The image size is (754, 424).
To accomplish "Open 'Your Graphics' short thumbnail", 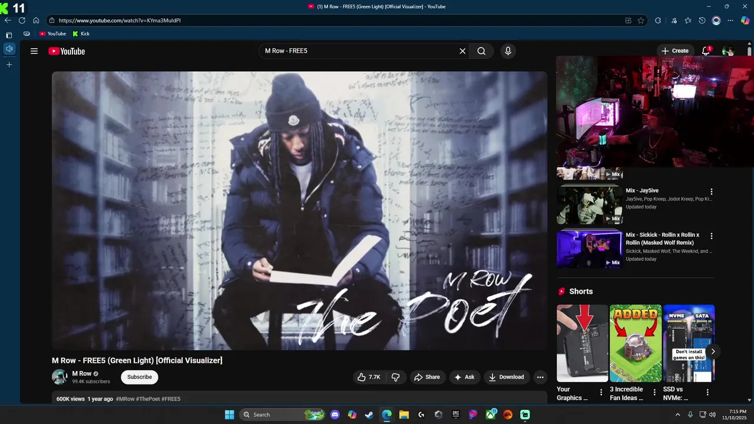I will 582,343.
